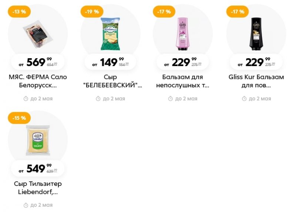Open the Liebendorf Тильзитер cheese image
296x212 pixels.
click(38, 140)
